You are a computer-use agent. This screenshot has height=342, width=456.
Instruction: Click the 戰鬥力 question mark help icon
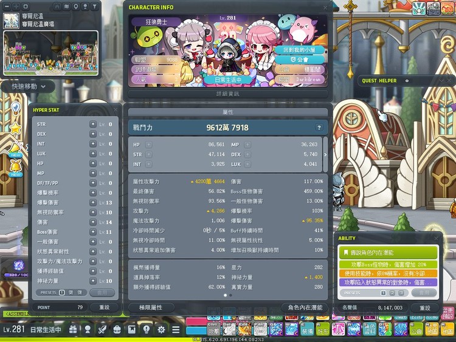tap(319, 128)
